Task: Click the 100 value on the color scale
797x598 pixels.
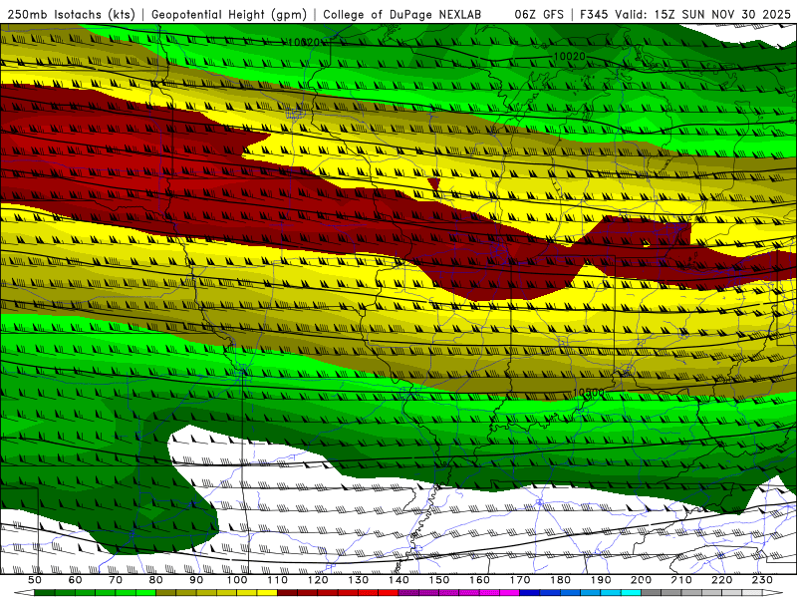Action: pos(237,580)
